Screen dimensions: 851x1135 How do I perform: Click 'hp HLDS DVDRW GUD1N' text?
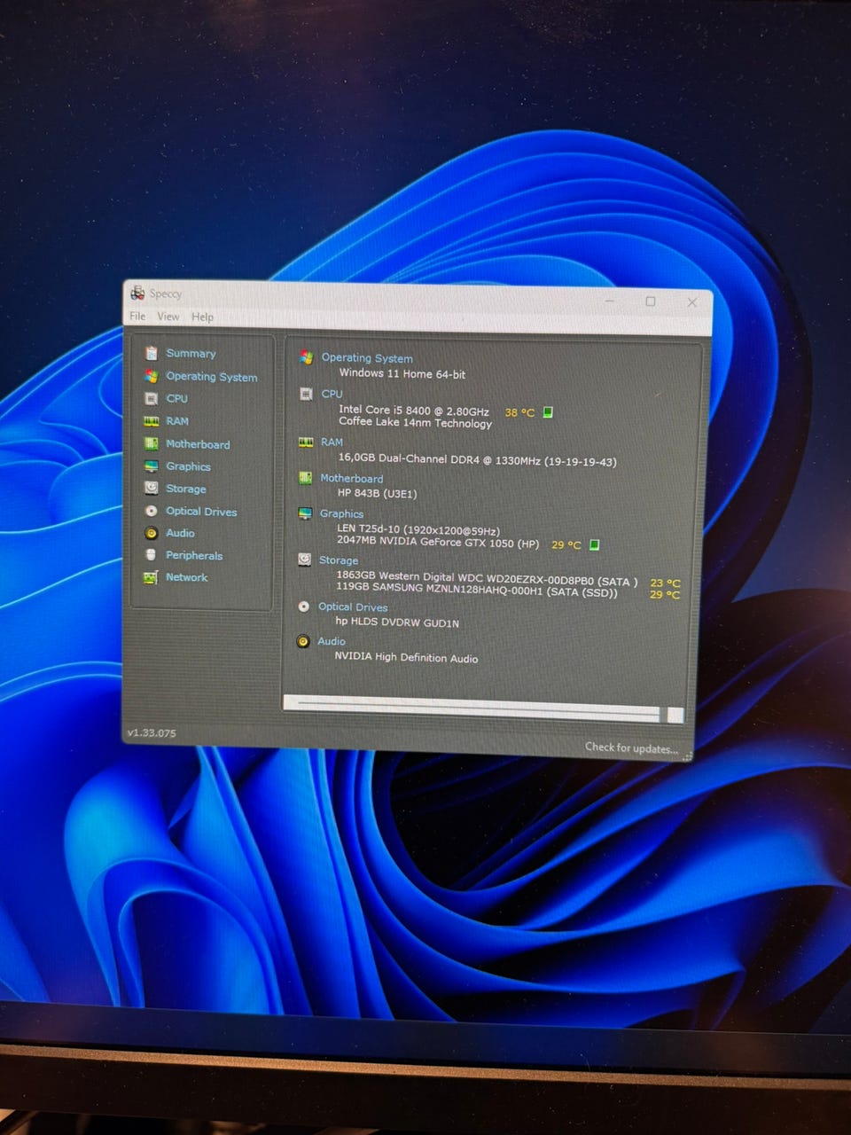click(x=397, y=622)
